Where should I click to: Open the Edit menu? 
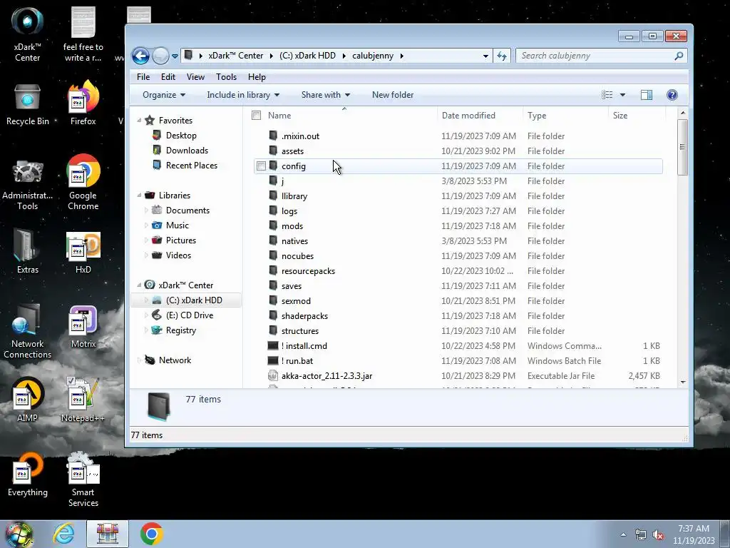point(168,77)
